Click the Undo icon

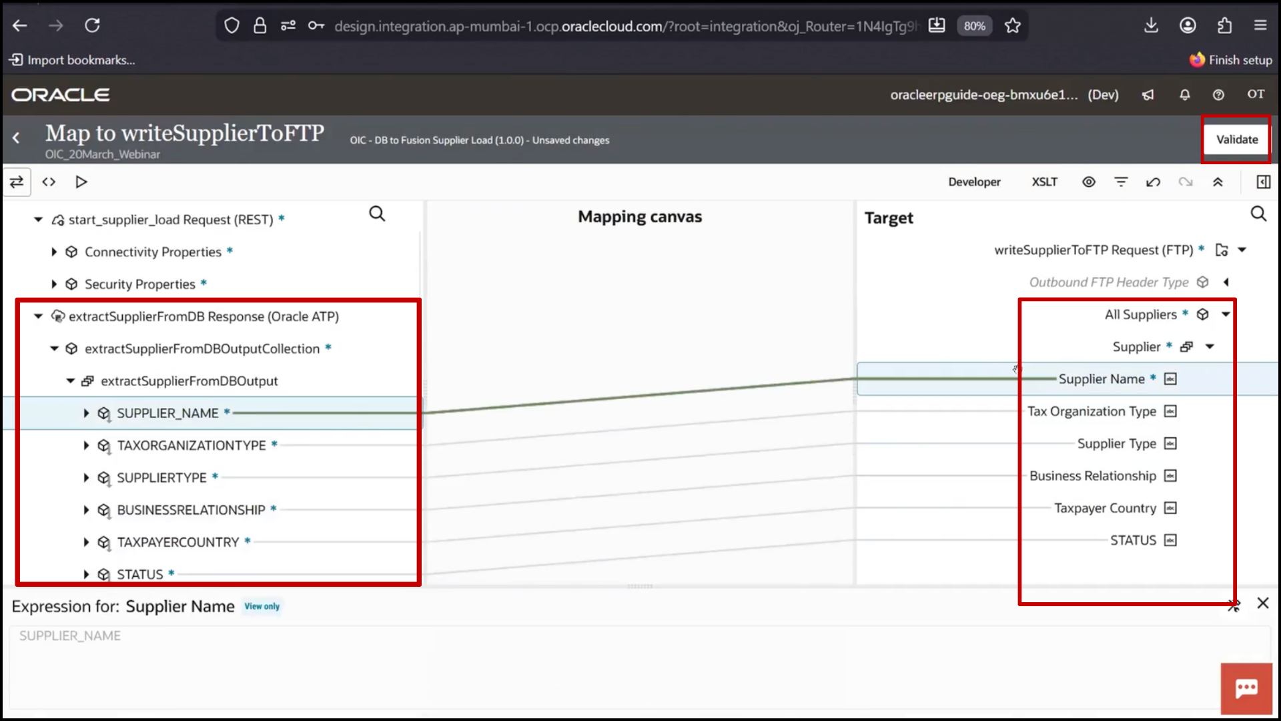(1153, 182)
